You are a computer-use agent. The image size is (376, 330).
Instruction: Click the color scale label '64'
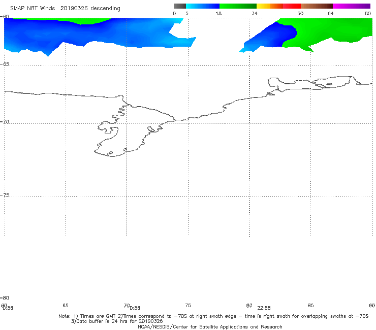tap(331, 13)
